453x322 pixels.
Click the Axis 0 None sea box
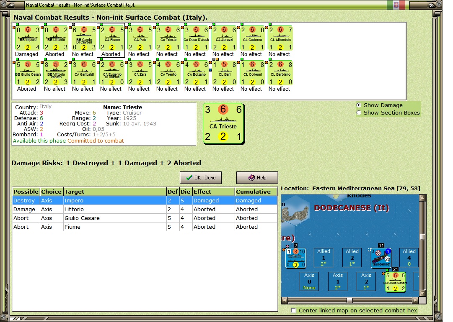309,281
